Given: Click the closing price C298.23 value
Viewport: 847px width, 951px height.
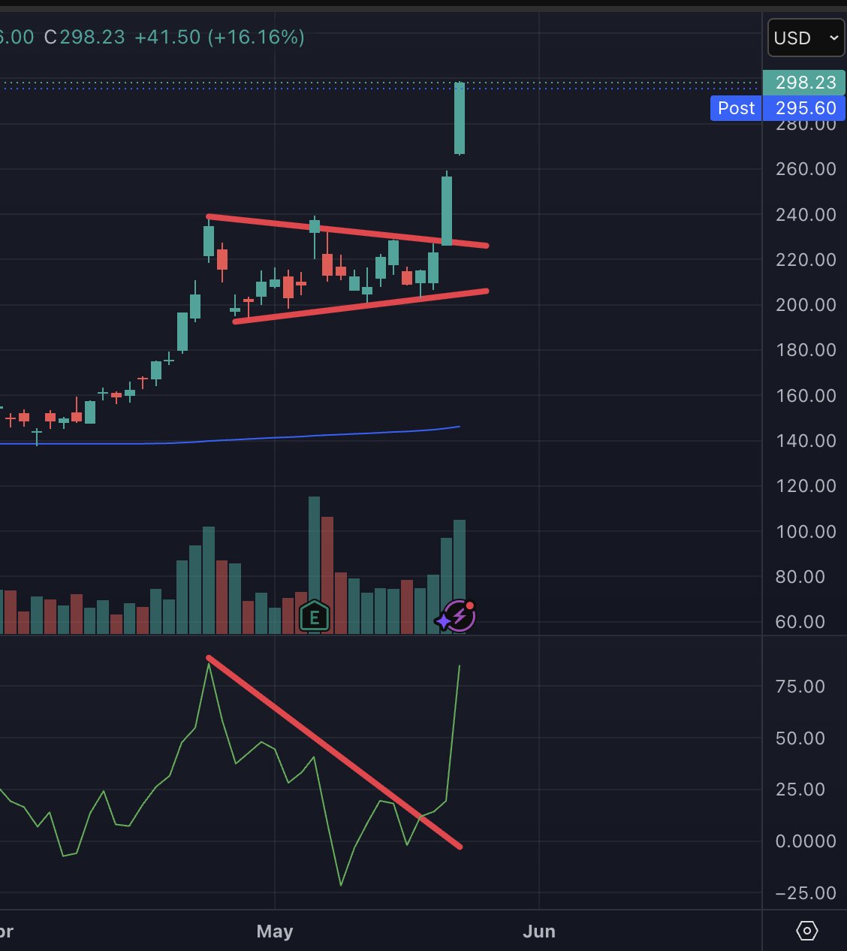Looking at the screenshot, I should point(85,37).
